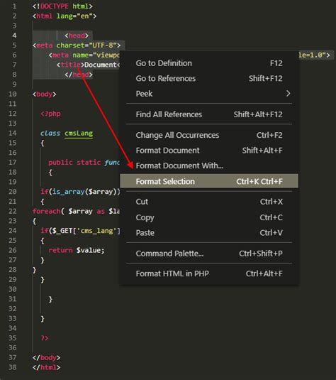Click the foreach( $array code line
Viewport: 336px width, 380px height.
click(x=76, y=212)
